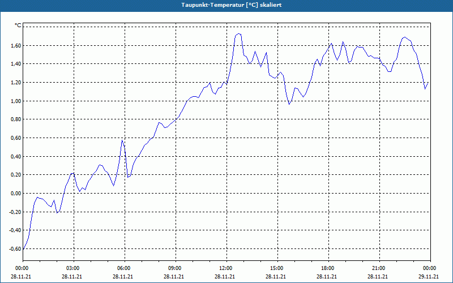Select the "-0,60" y-axis label

(15, 248)
